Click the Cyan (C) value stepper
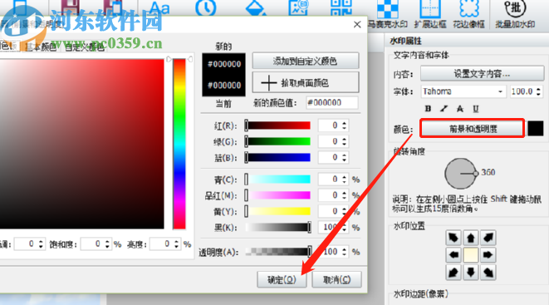The image size is (549, 305). 344,180
